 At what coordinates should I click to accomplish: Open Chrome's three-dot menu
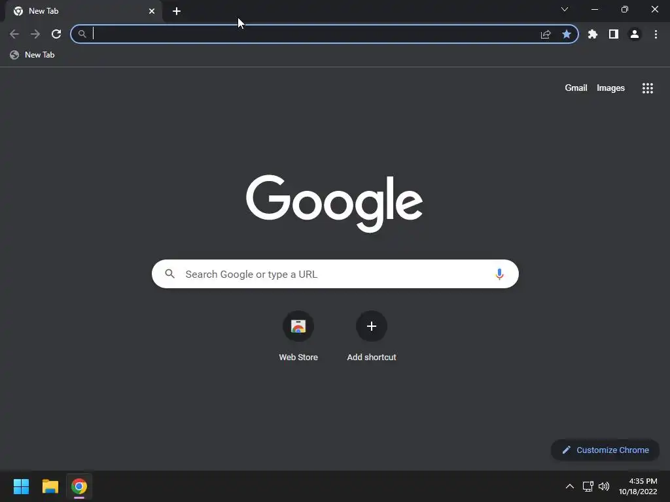tap(656, 34)
